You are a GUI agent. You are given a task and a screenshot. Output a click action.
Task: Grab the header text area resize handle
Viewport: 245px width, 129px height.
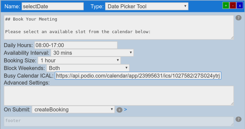[x=232, y=38]
